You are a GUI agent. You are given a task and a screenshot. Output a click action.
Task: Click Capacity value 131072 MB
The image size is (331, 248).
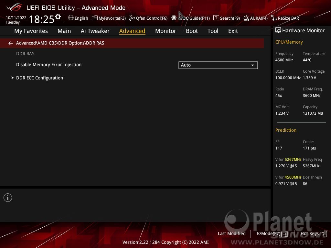313,113
